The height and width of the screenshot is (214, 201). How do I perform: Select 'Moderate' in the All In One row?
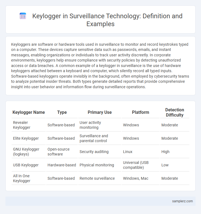pyautogui.click(x=175, y=178)
